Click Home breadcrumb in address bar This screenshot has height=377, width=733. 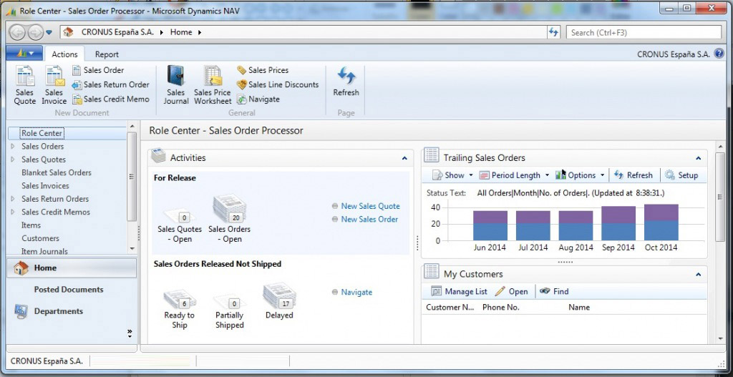click(x=181, y=32)
